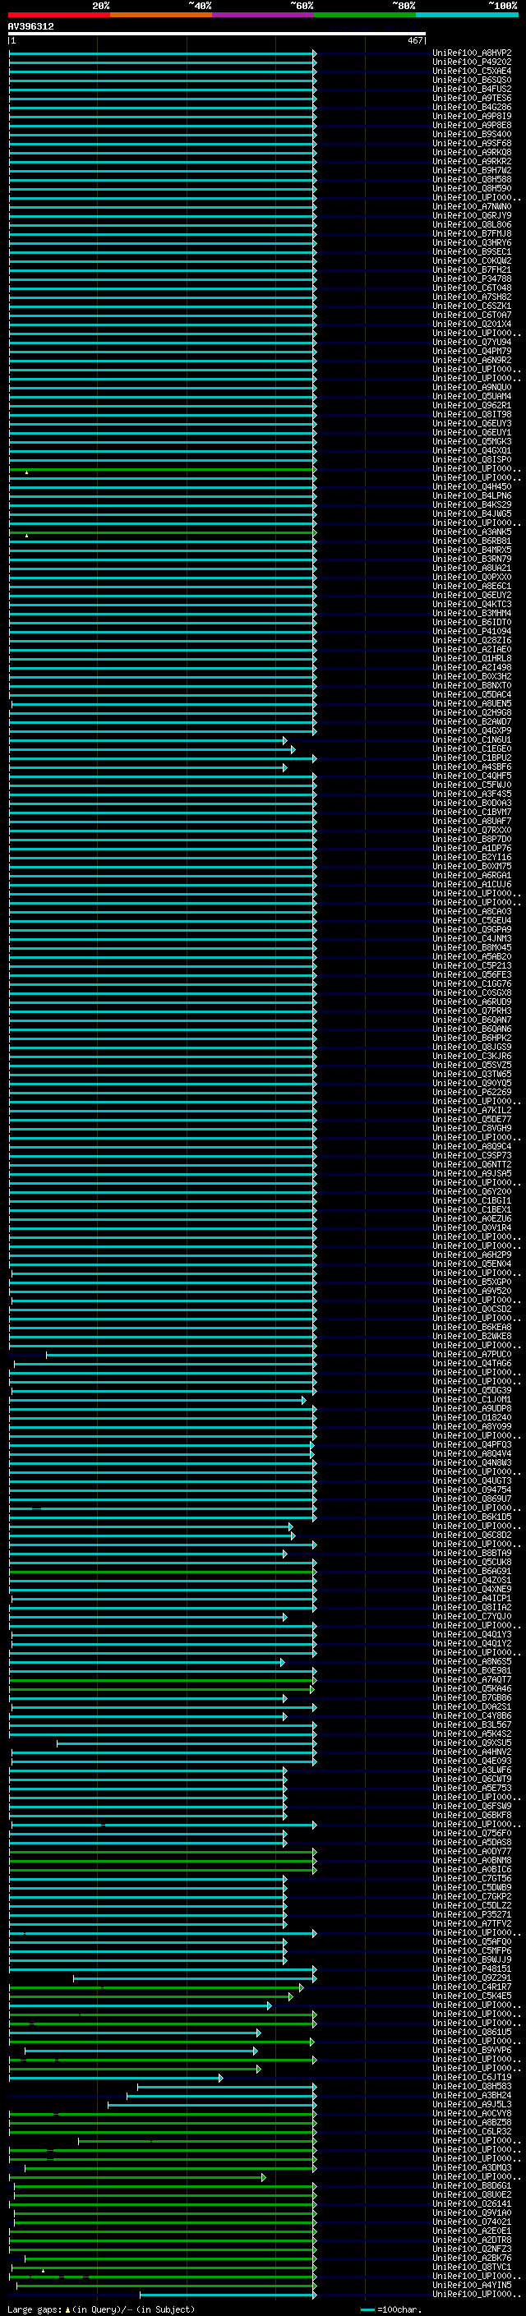Select UniRef100_C1N6U1 label

(x=472, y=740)
